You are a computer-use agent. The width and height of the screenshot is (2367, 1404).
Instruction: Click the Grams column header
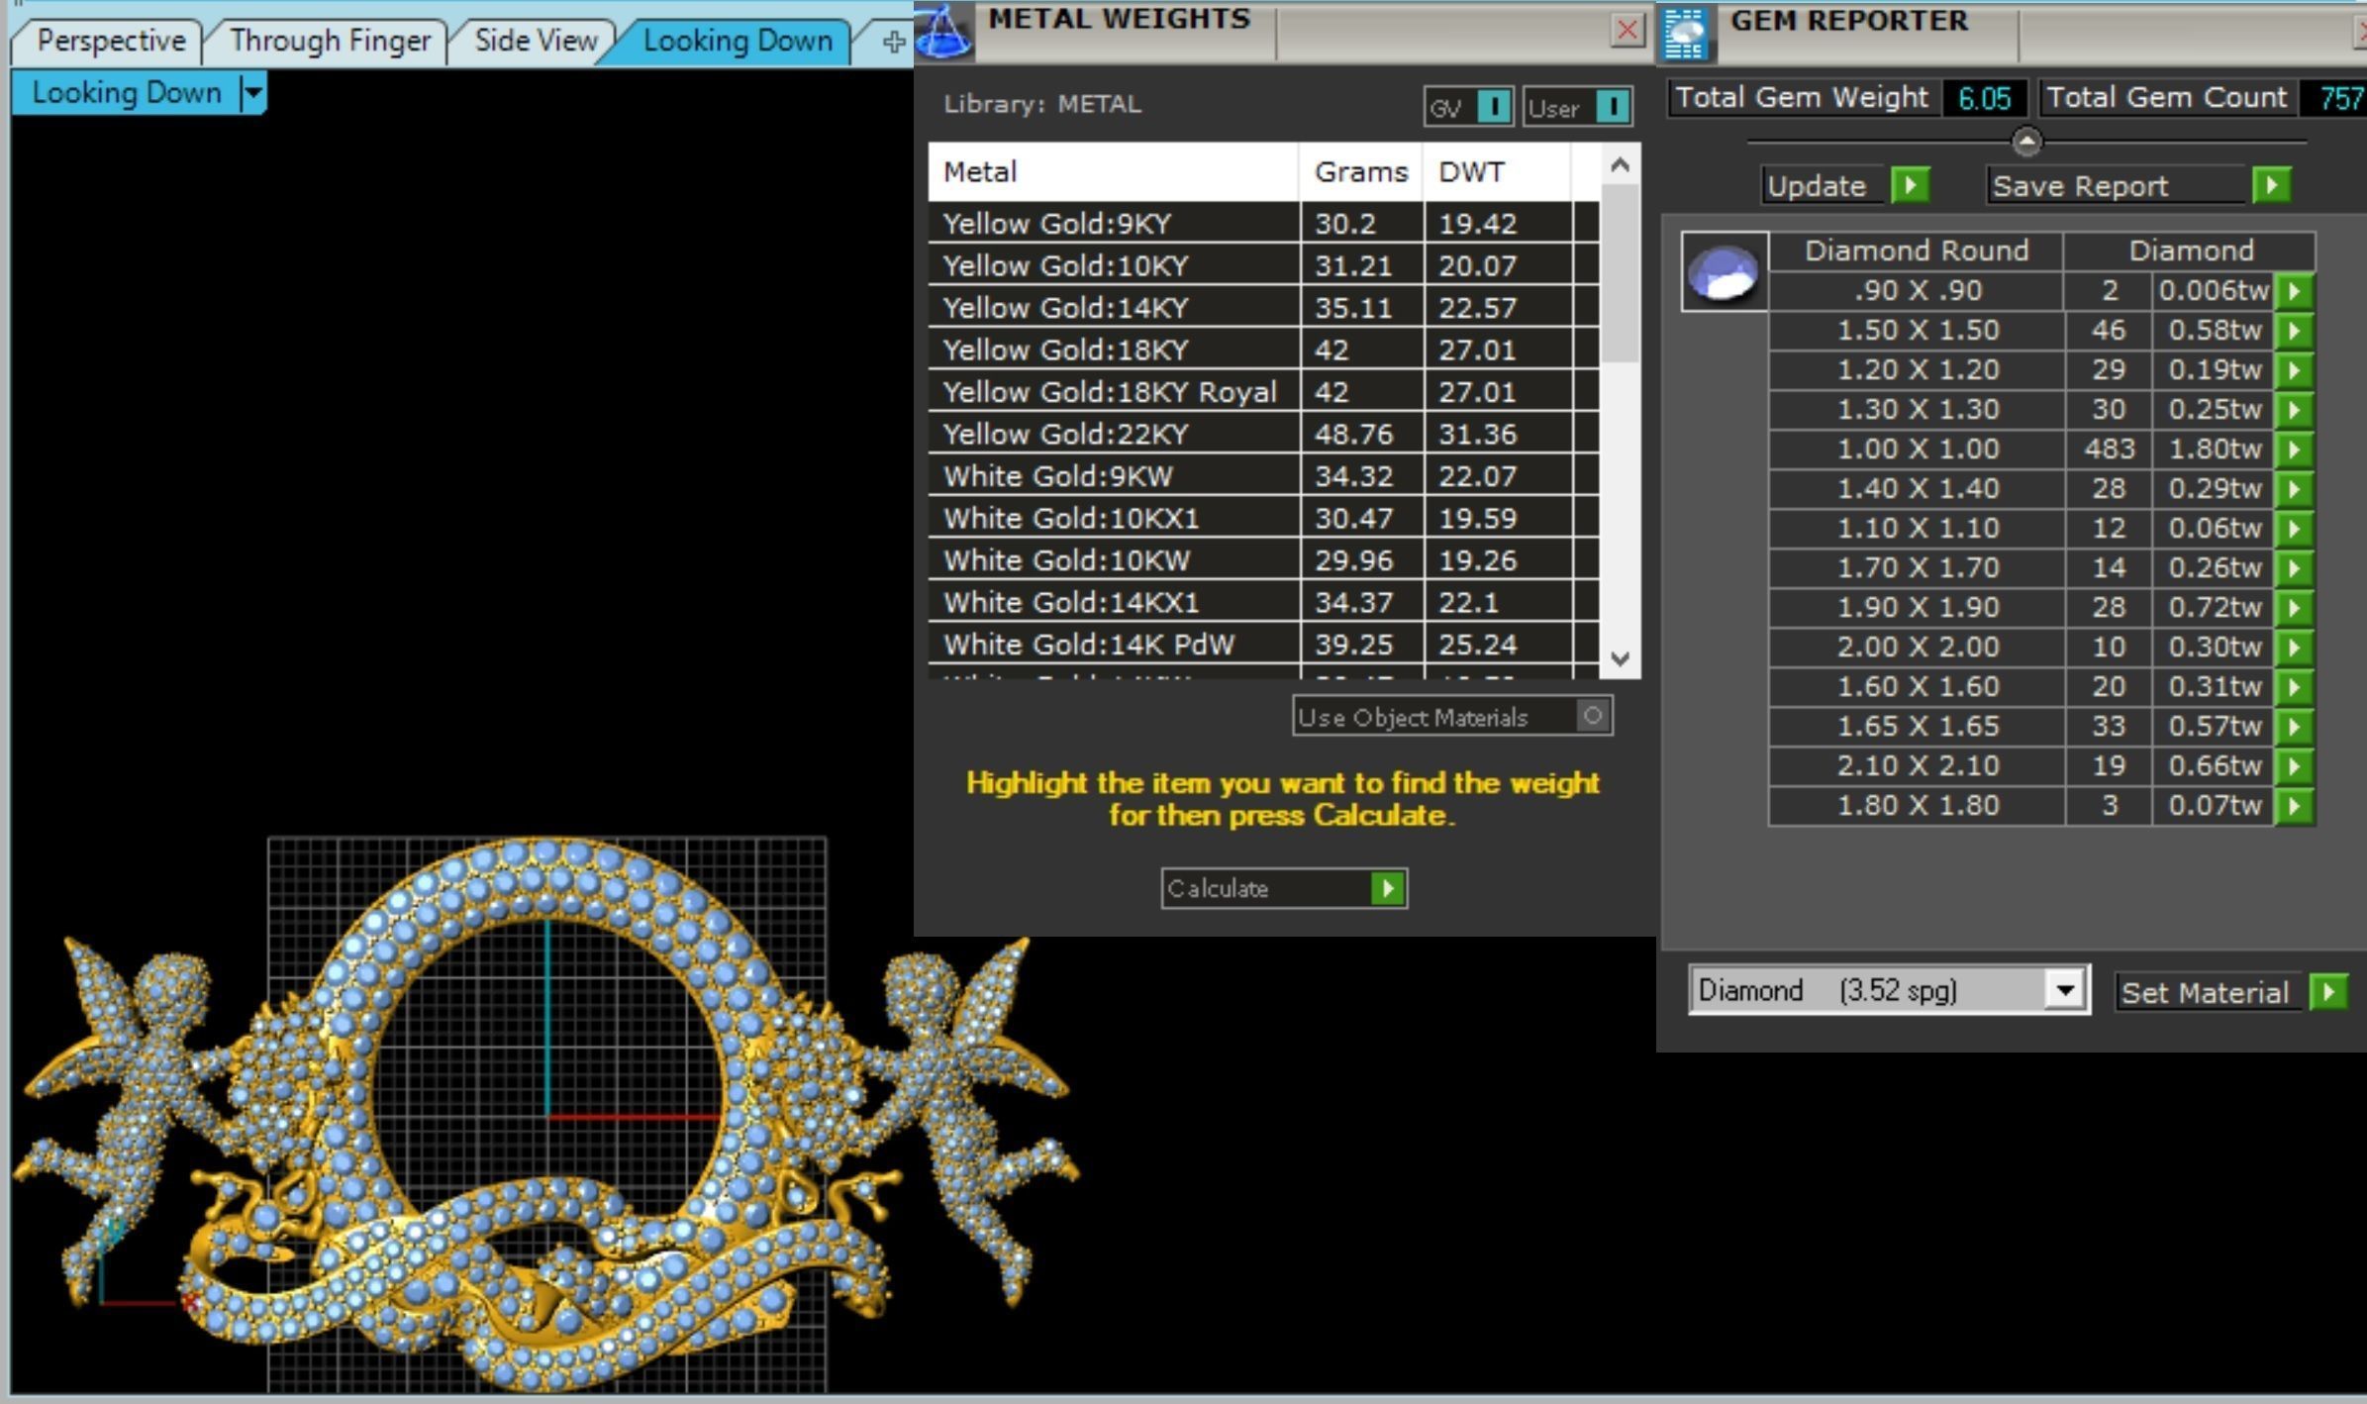(1360, 172)
